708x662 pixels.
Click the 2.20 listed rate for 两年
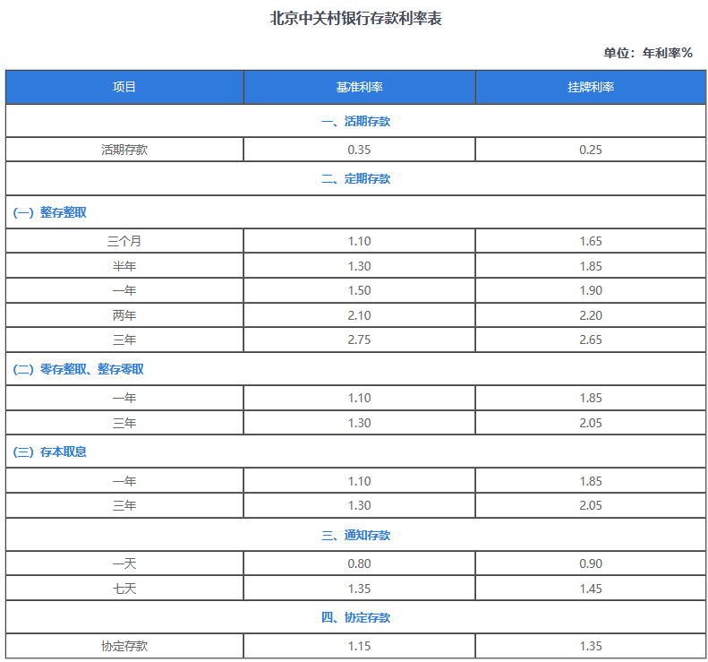(591, 315)
